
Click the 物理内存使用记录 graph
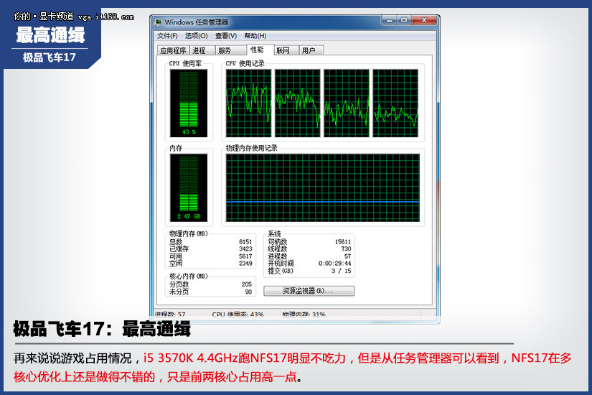point(323,188)
